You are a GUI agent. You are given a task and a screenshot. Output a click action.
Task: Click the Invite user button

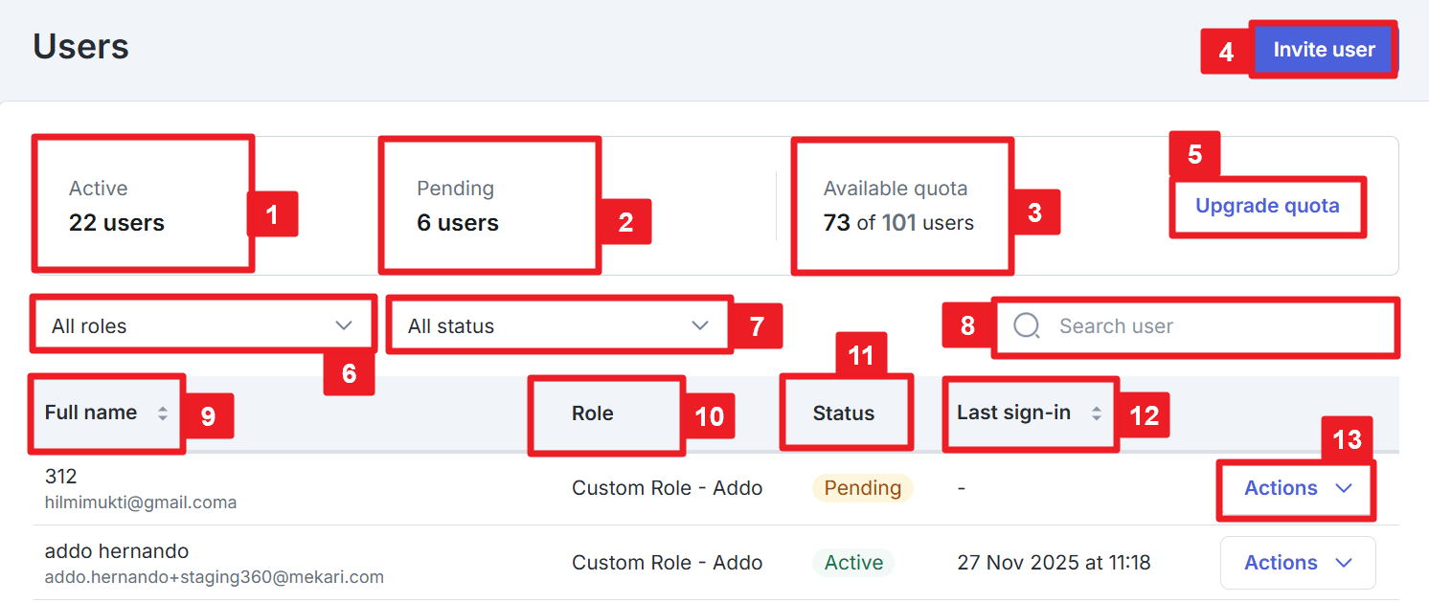(1324, 50)
